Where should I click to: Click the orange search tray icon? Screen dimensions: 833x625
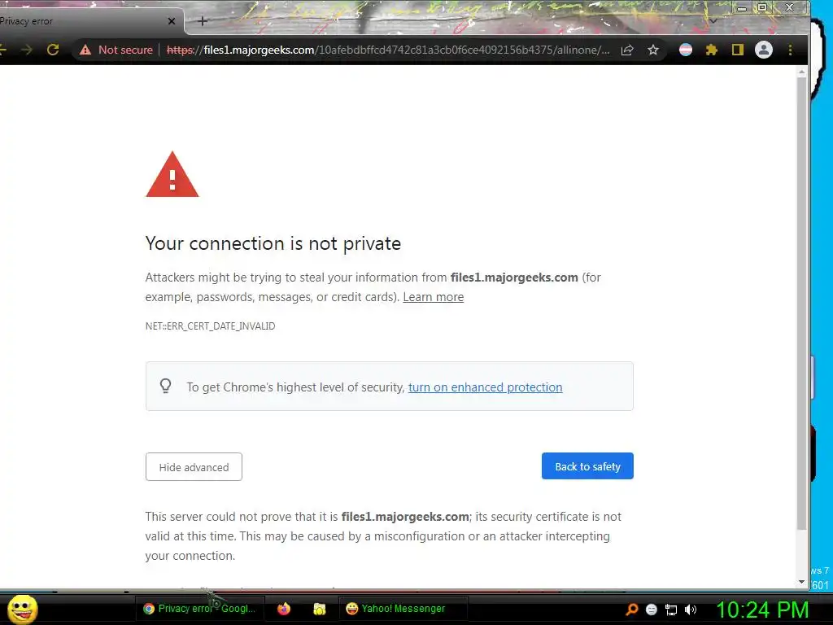click(631, 610)
